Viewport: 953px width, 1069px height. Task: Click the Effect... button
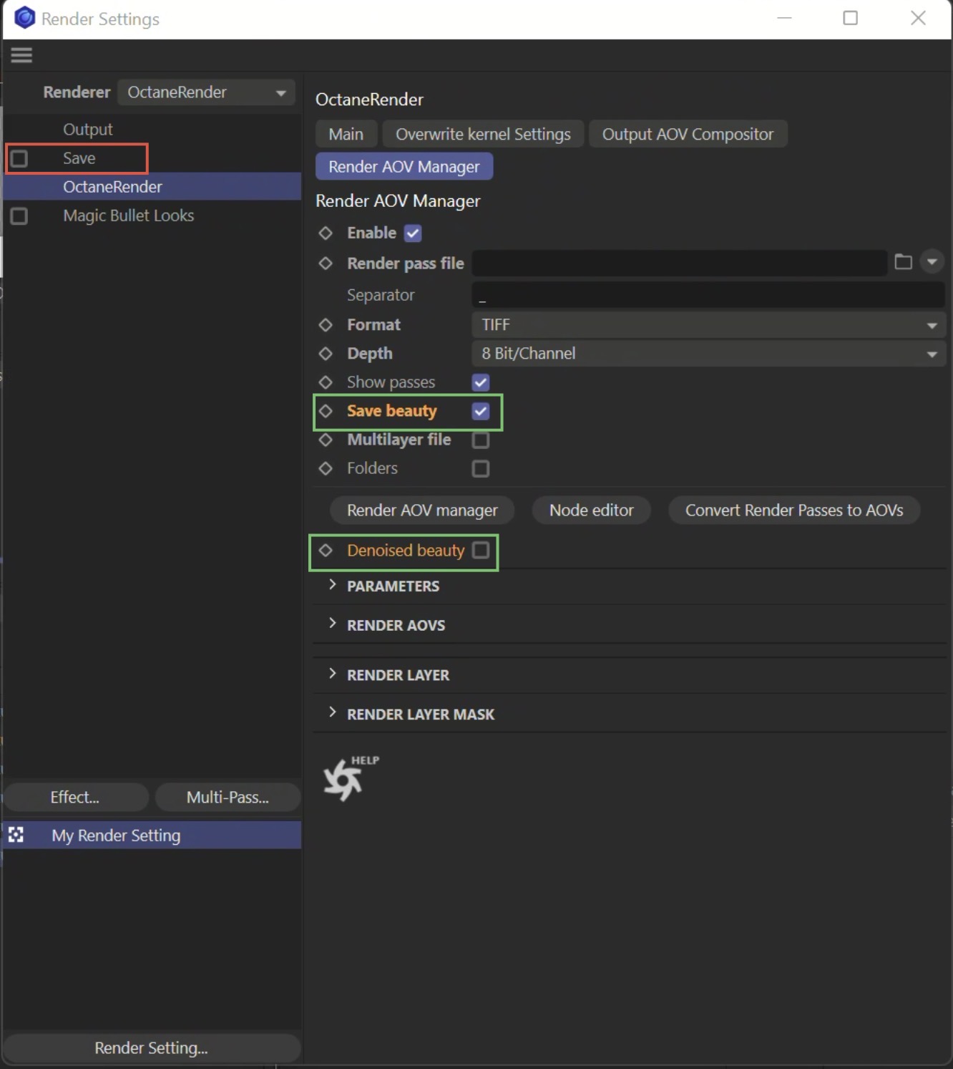coord(75,798)
